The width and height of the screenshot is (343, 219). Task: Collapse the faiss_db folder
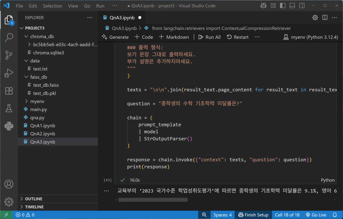coord(58,77)
